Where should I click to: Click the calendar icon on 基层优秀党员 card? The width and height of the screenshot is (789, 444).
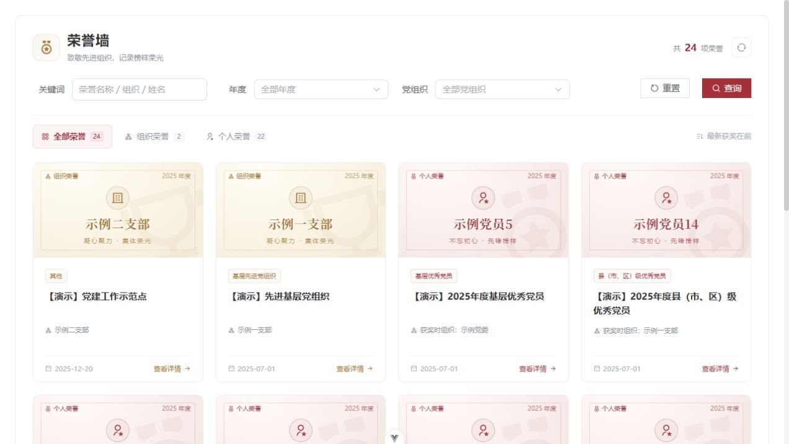click(414, 368)
